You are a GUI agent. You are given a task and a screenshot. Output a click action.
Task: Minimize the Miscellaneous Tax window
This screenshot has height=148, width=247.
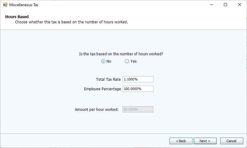pyautogui.click(x=212, y=5)
